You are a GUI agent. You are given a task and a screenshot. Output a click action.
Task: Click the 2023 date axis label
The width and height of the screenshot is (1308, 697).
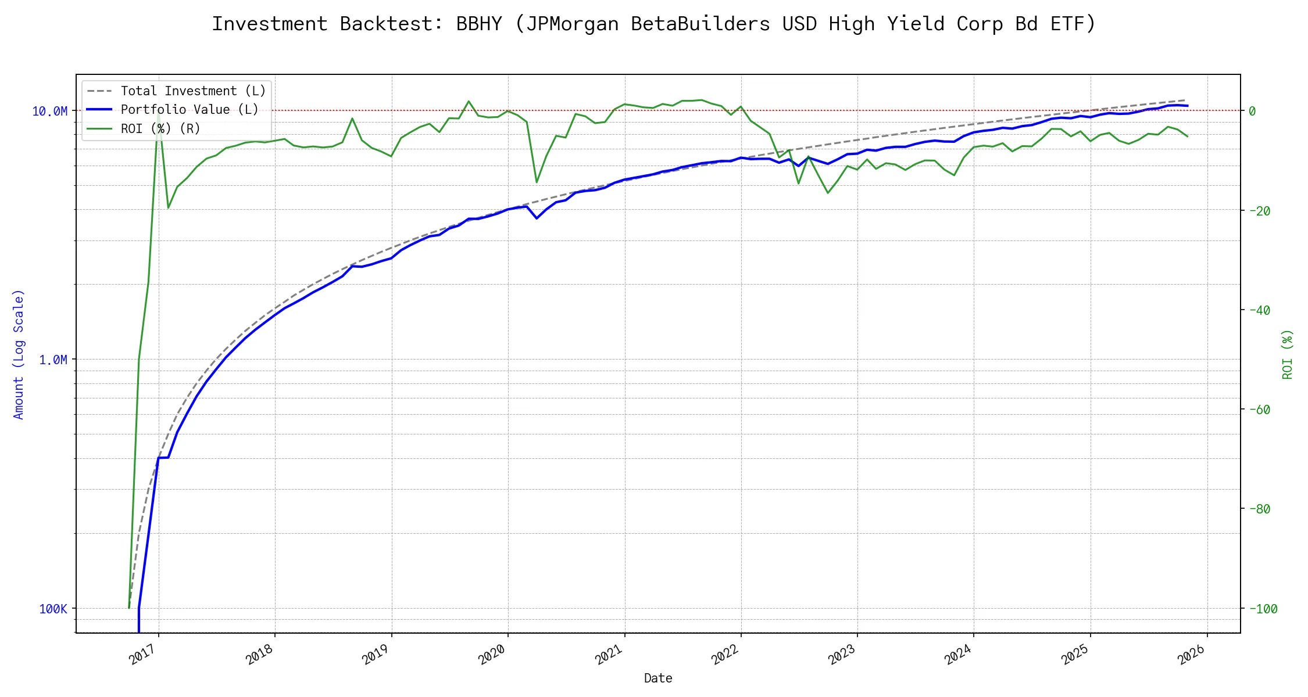coord(842,655)
